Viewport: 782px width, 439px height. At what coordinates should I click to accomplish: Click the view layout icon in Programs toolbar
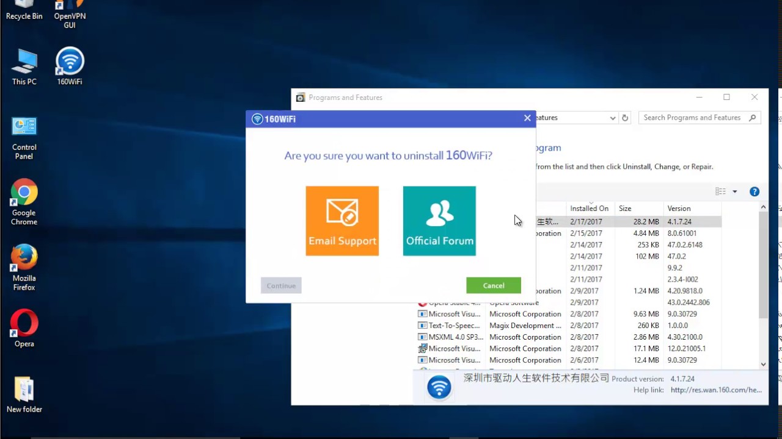tap(721, 191)
